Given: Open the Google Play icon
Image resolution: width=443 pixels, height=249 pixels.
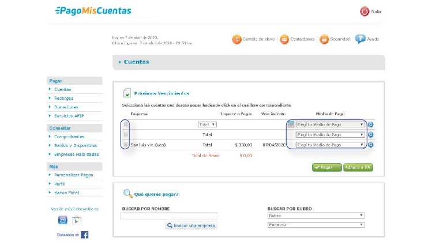Looking at the screenshot, I should pyautogui.click(x=76, y=220).
